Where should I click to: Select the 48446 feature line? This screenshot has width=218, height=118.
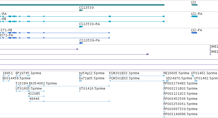point(69,101)
